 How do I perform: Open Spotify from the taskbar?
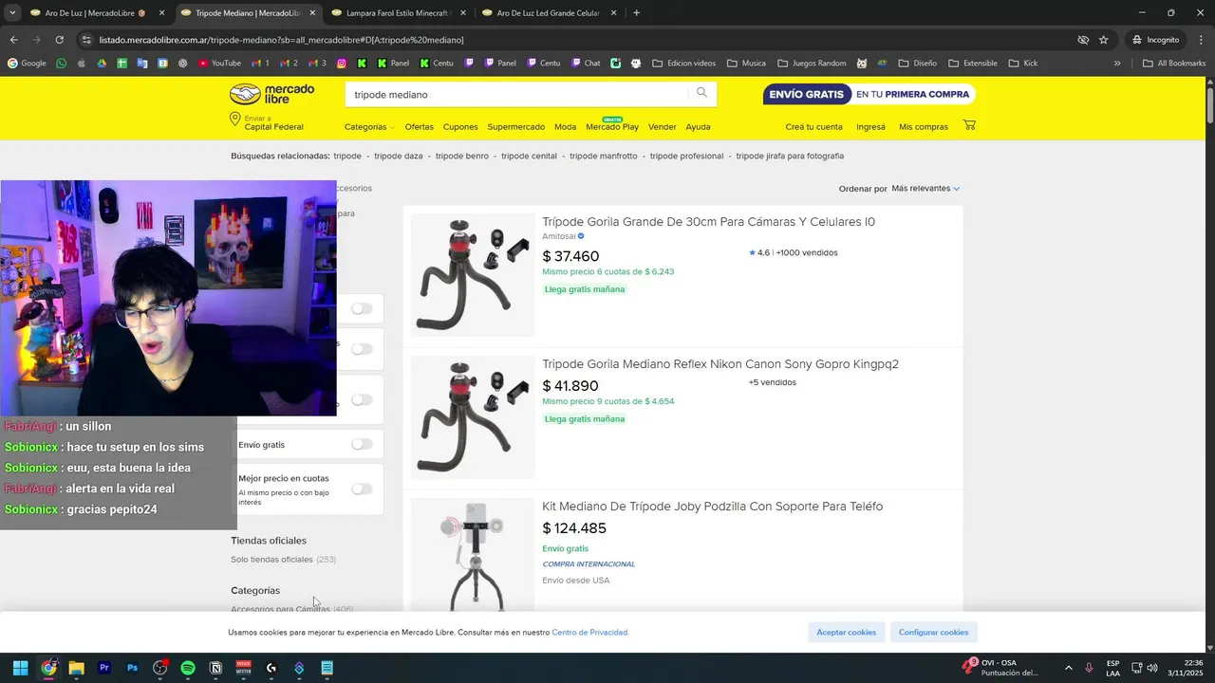coord(188,668)
